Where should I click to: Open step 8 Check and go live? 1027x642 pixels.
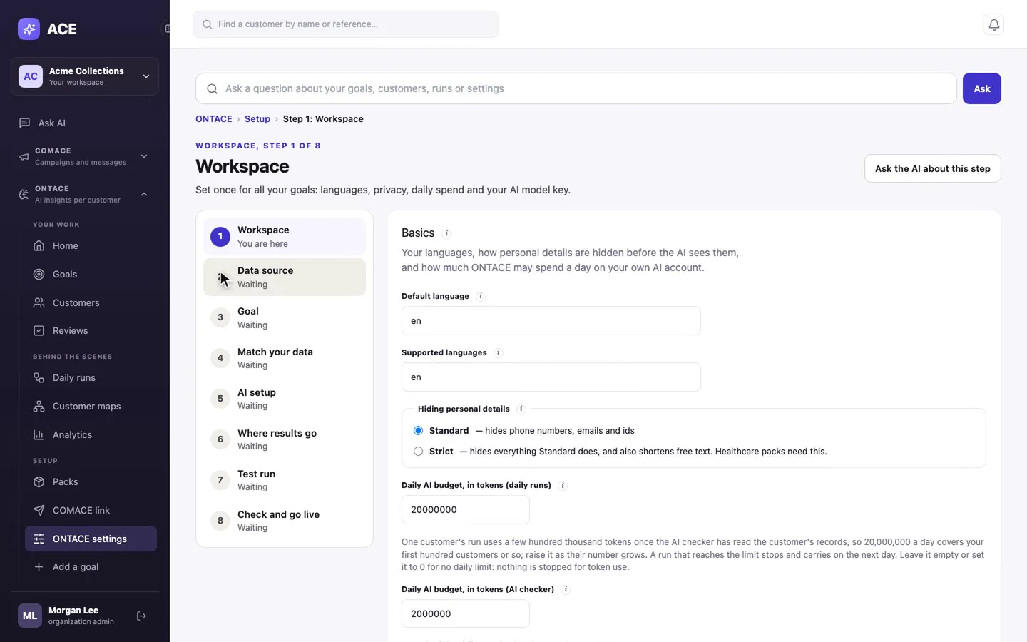coord(285,521)
